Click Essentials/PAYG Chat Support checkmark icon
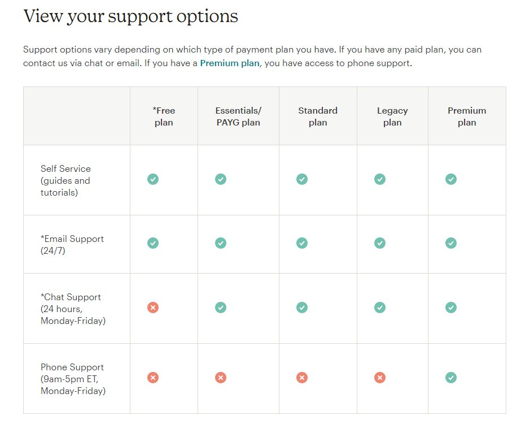The height and width of the screenshot is (424, 525). click(221, 308)
